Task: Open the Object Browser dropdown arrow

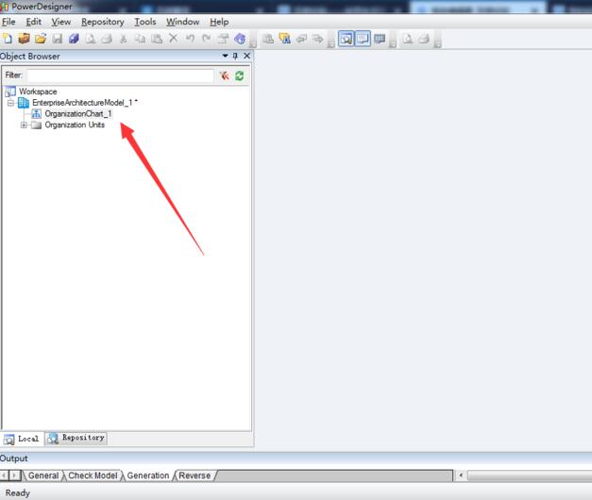Action: point(225,56)
